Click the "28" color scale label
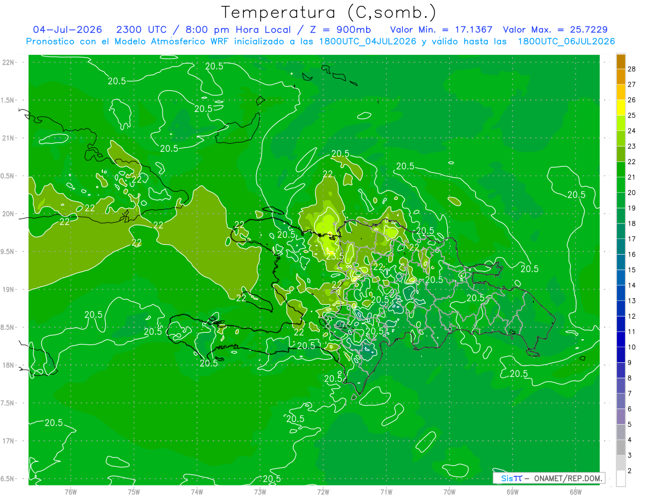Viewport: 646px width, 499px height. click(x=633, y=69)
